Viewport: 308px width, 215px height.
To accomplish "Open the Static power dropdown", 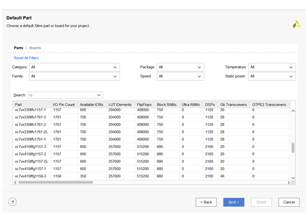I will 272,76.
